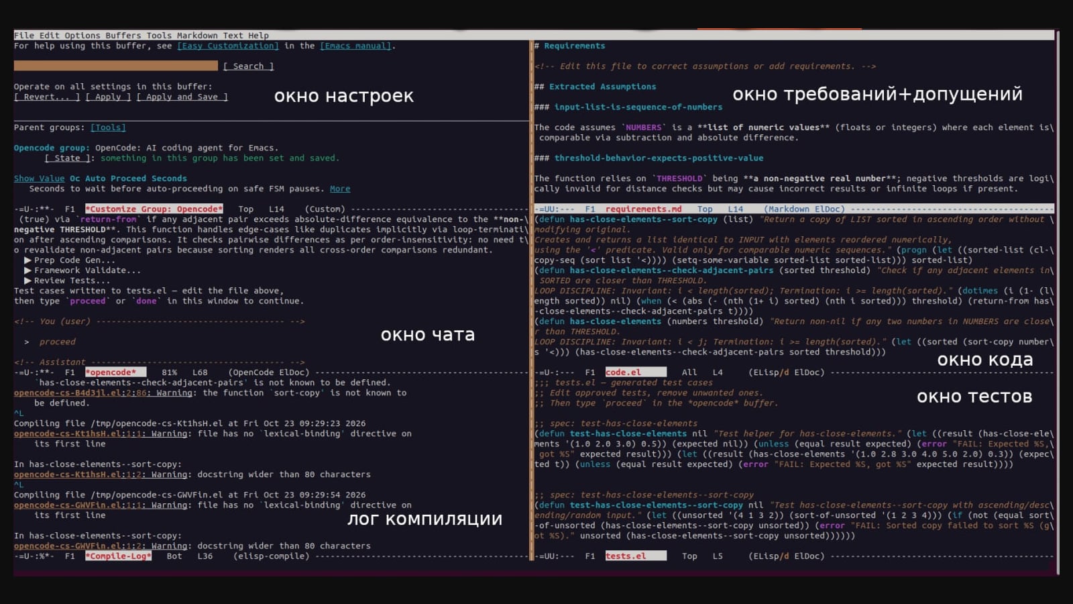This screenshot has height=604, width=1073.
Task: Open the Buffers menu
Action: point(123,36)
